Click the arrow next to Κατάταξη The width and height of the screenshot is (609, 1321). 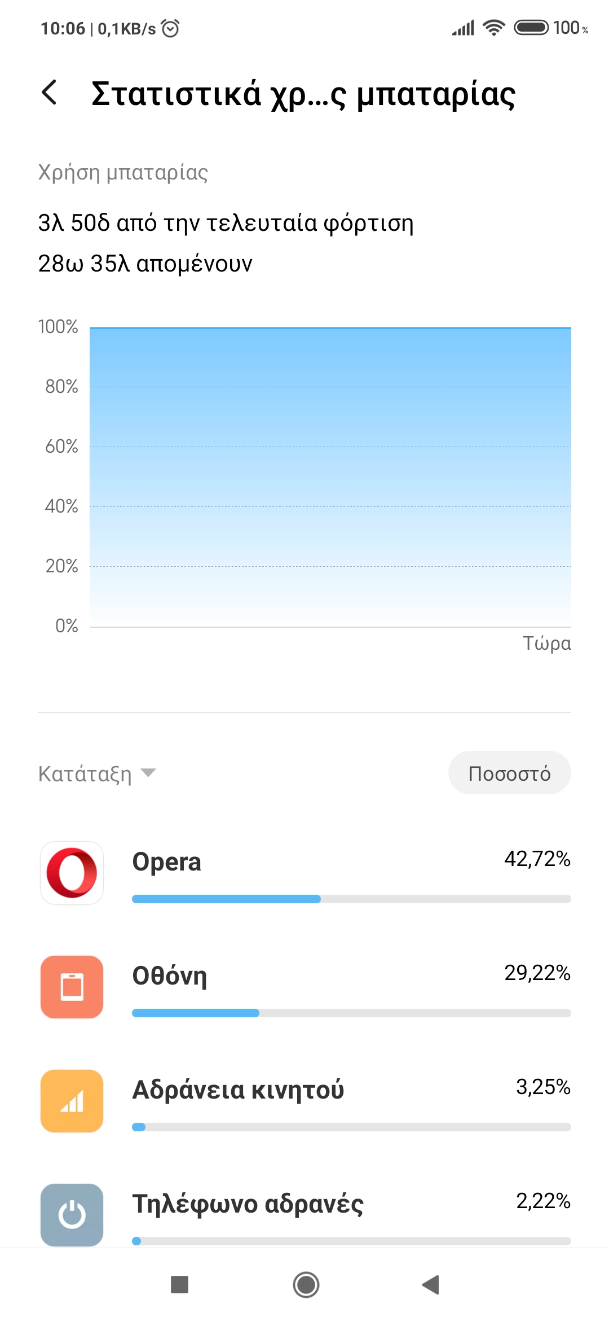pyautogui.click(x=148, y=773)
